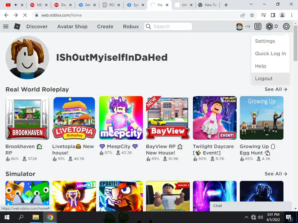298x223 pixels.
Task: Open Chrome profile avatar icon
Action: click(282, 15)
